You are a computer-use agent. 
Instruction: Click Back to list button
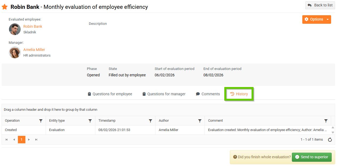point(320,5)
